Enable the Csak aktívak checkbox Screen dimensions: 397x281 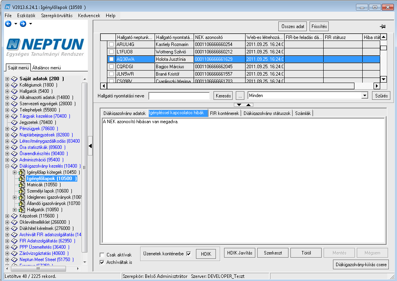102,255
